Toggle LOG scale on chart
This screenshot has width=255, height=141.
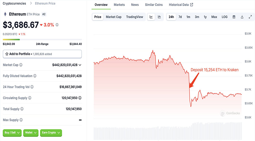pyautogui.click(x=225, y=17)
